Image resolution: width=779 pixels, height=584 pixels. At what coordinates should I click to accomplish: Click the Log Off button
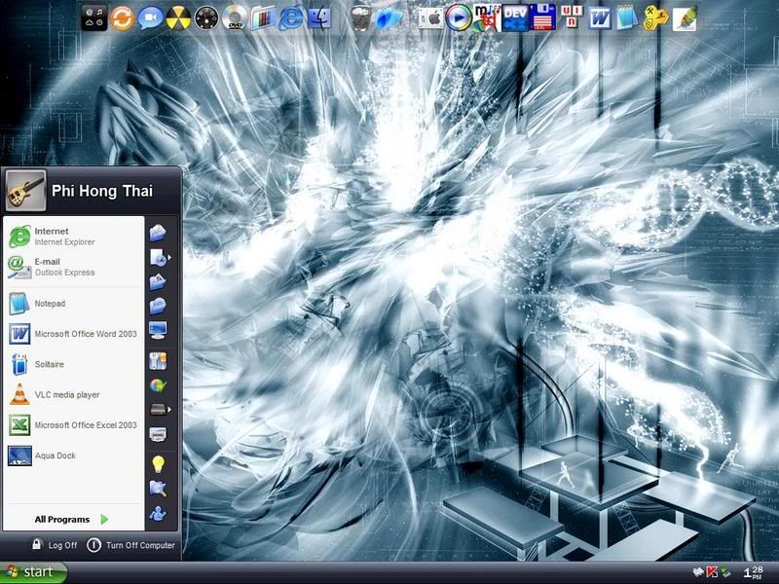(x=54, y=545)
